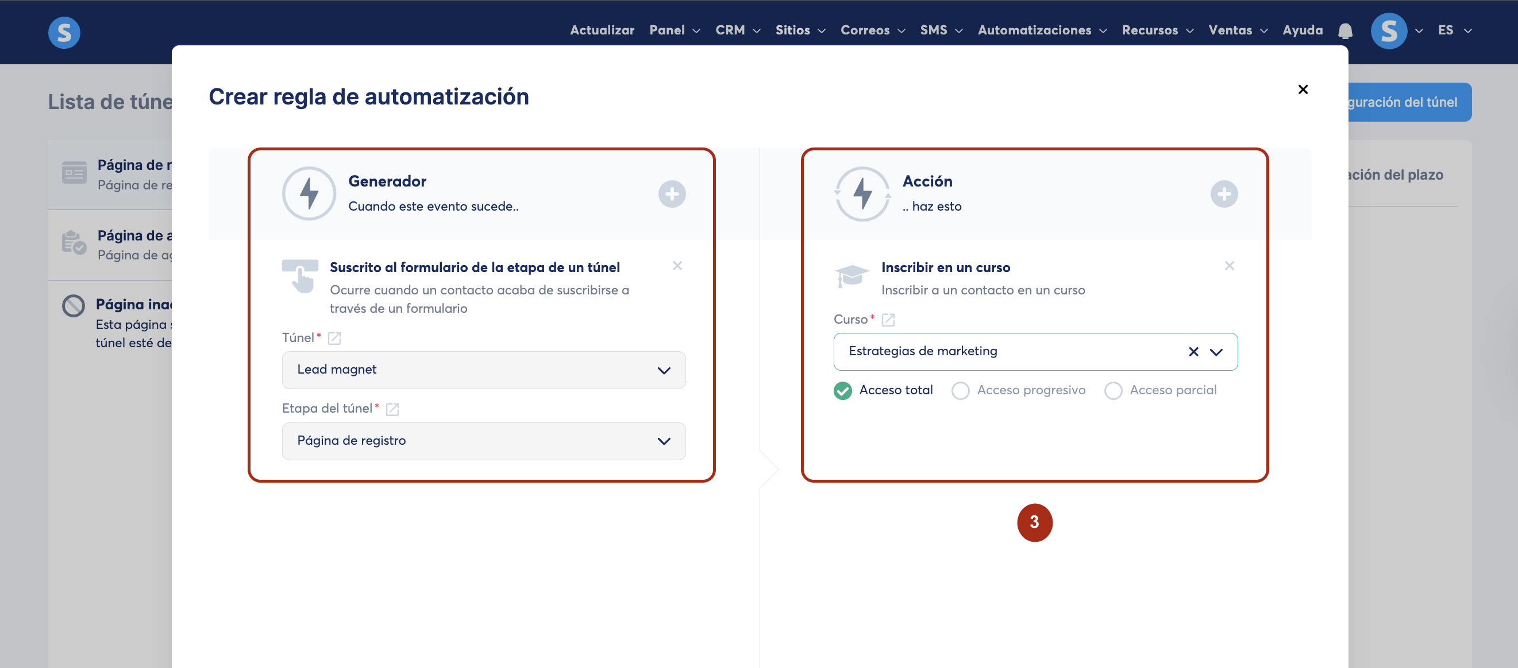Click the Ayuda link in navbar

tap(1303, 30)
